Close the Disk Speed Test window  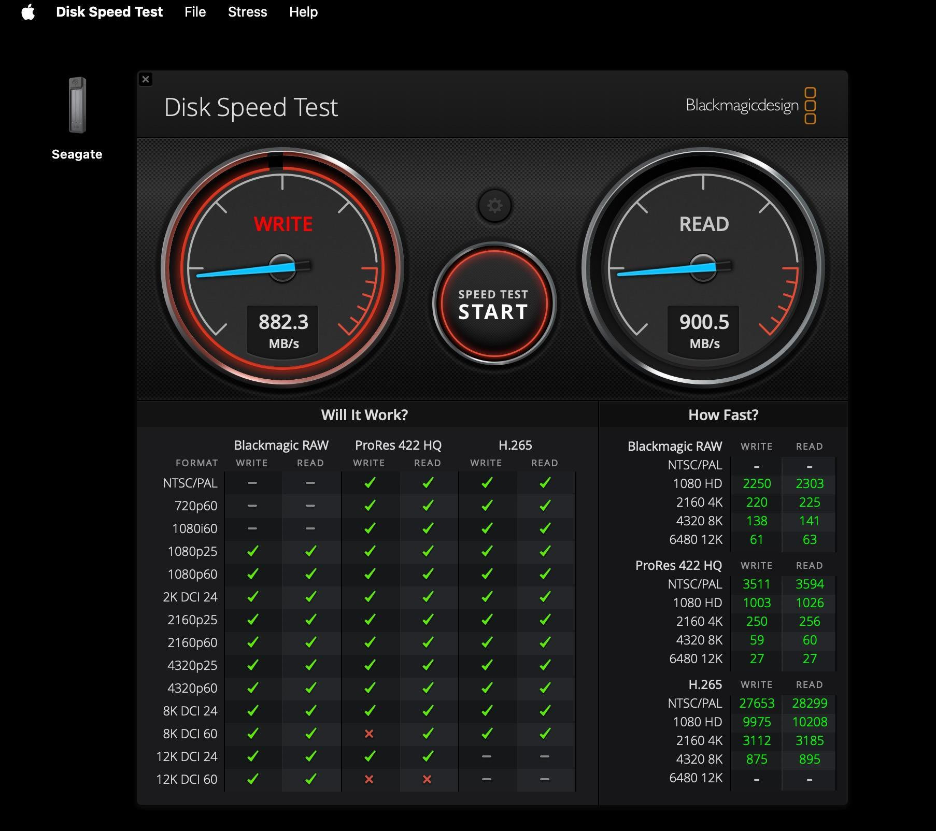pyautogui.click(x=146, y=79)
